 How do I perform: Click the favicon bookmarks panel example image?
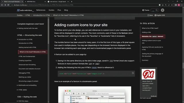[95, 95]
